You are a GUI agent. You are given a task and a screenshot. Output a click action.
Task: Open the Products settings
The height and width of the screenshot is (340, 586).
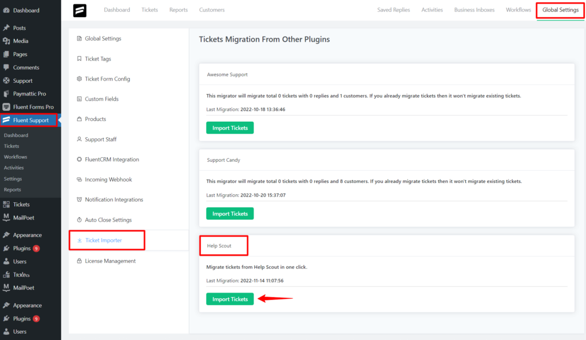click(94, 119)
